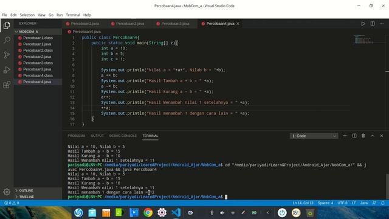Open the Extensions view

pyautogui.click(x=7, y=85)
